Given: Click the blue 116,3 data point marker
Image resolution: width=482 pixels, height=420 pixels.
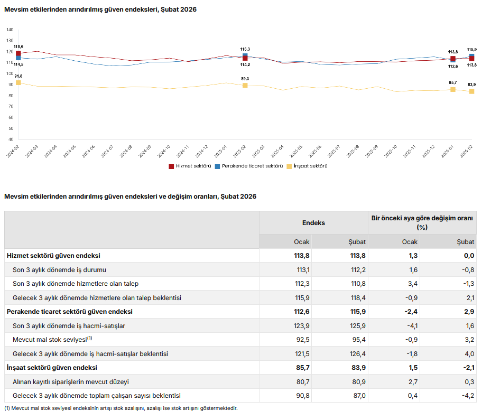Looking at the screenshot, I should click(x=245, y=55).
